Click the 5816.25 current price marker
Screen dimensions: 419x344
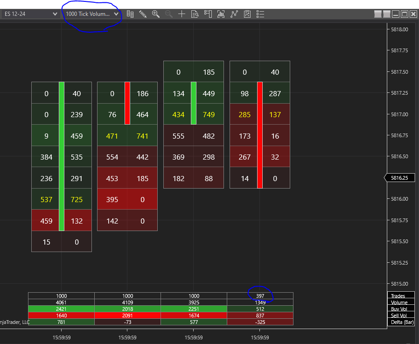click(399, 178)
